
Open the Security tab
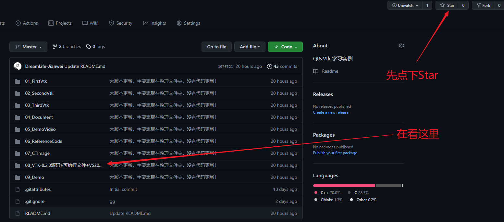121,23
